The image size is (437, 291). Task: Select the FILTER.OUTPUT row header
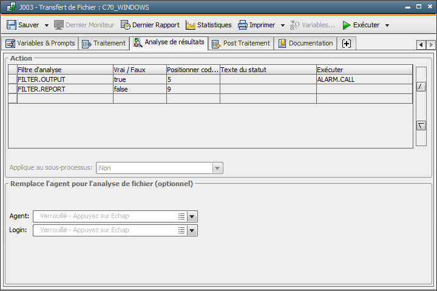coord(13,79)
